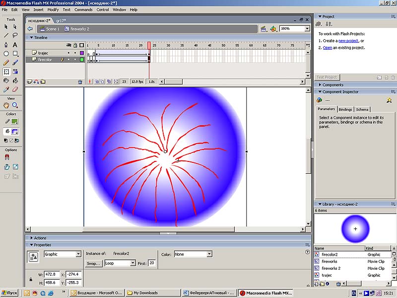Screen dimensions: 397x298
Task: Select the Hand tool
Action: click(6, 105)
